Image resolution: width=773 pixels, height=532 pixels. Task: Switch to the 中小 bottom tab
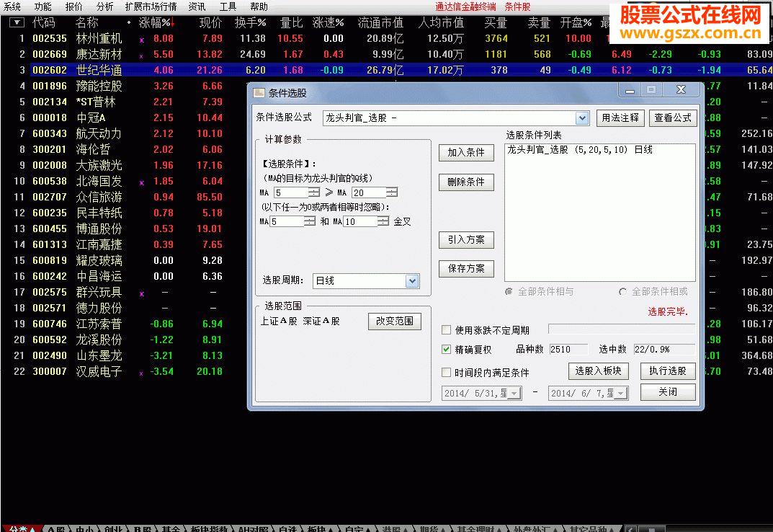(x=85, y=528)
